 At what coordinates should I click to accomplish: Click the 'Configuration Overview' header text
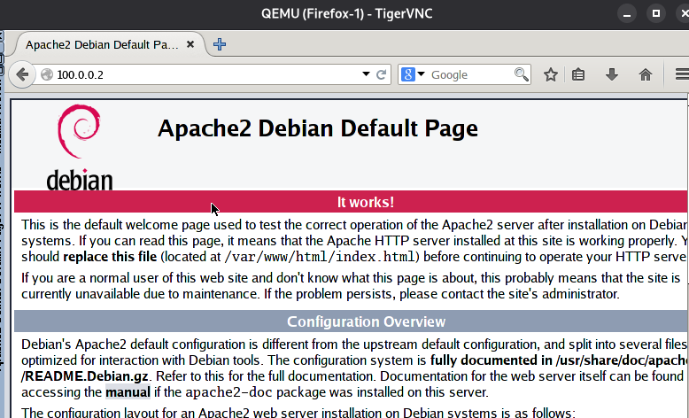(x=366, y=321)
